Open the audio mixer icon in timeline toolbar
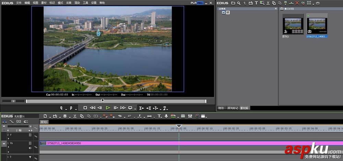The width and height of the screenshot is (343, 161). (190, 116)
